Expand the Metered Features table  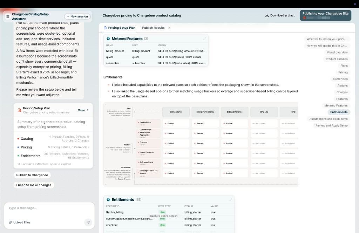204,39
